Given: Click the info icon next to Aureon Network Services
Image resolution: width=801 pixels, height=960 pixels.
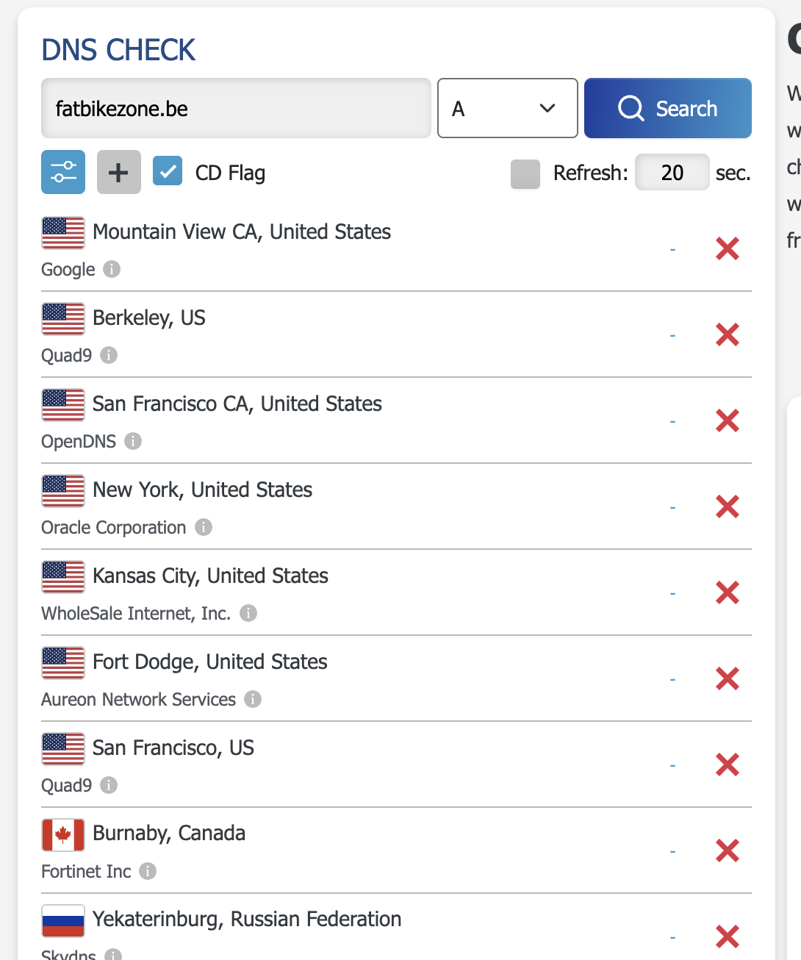Looking at the screenshot, I should pos(253,699).
